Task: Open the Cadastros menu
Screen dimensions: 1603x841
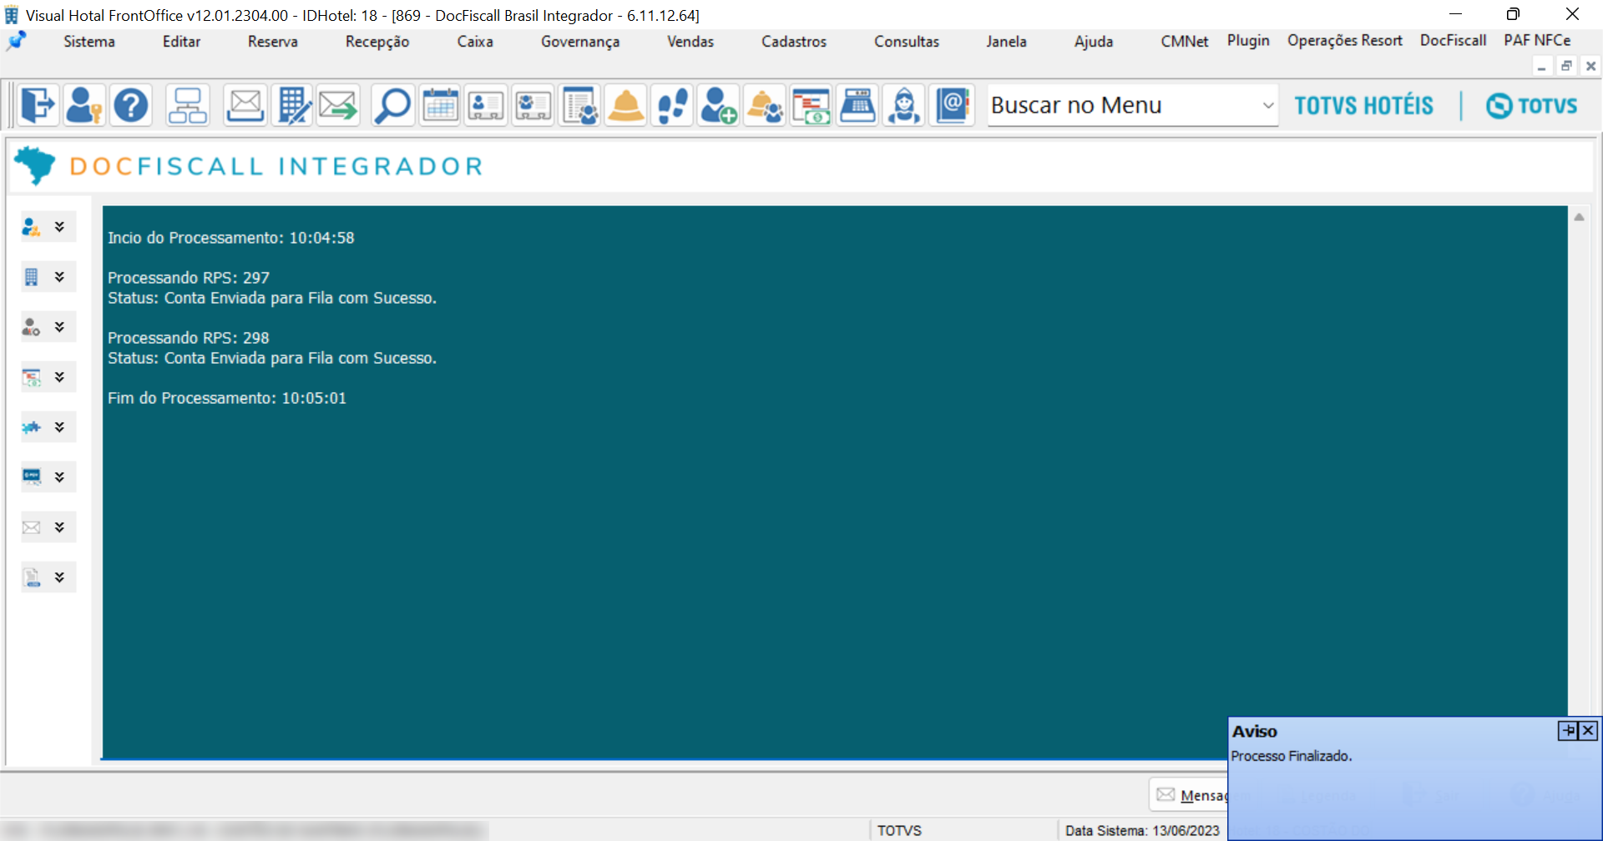Action: (x=794, y=42)
